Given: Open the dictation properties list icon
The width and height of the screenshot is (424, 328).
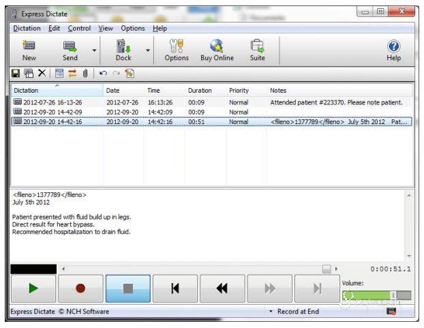Looking at the screenshot, I should click(59, 73).
